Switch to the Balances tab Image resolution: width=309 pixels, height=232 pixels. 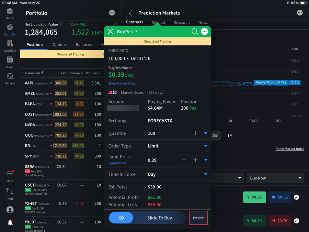click(84, 45)
